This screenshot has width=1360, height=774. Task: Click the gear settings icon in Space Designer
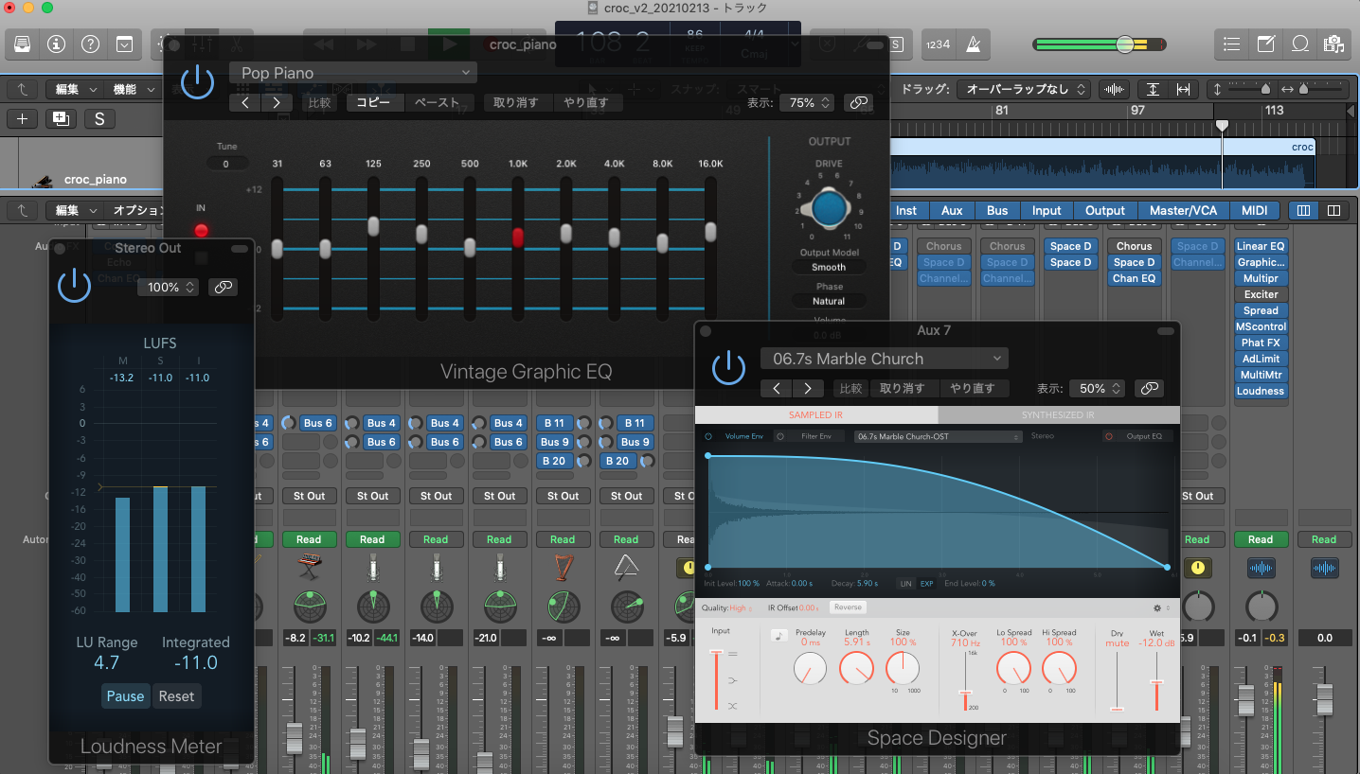click(1157, 607)
